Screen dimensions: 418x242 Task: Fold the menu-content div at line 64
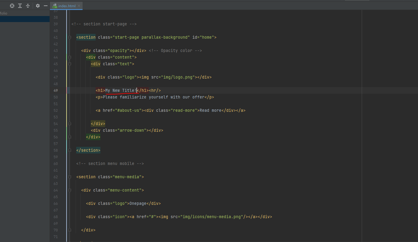(x=70, y=190)
